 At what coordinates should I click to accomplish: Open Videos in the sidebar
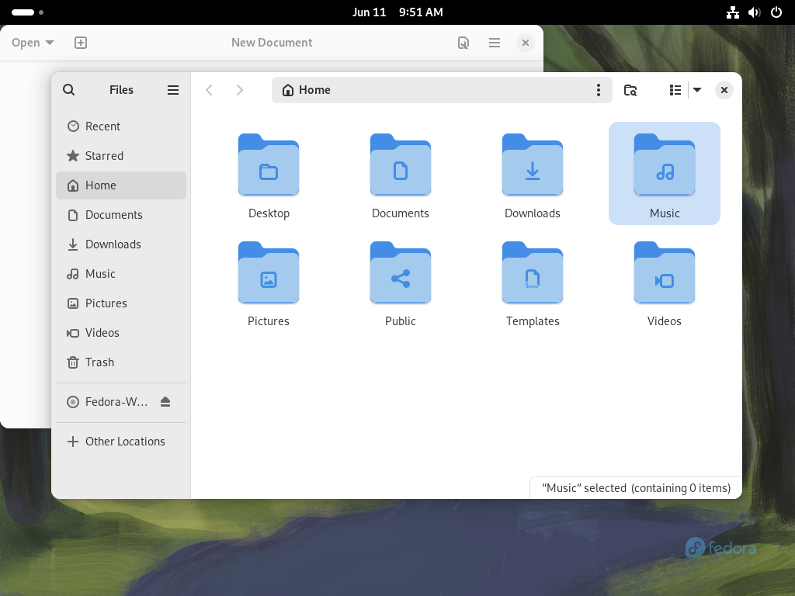coord(121,332)
